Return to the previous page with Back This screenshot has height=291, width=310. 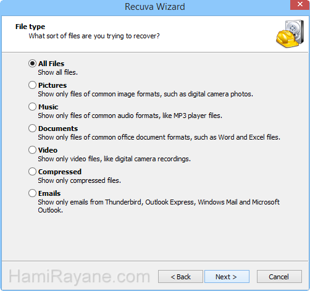[180, 277]
